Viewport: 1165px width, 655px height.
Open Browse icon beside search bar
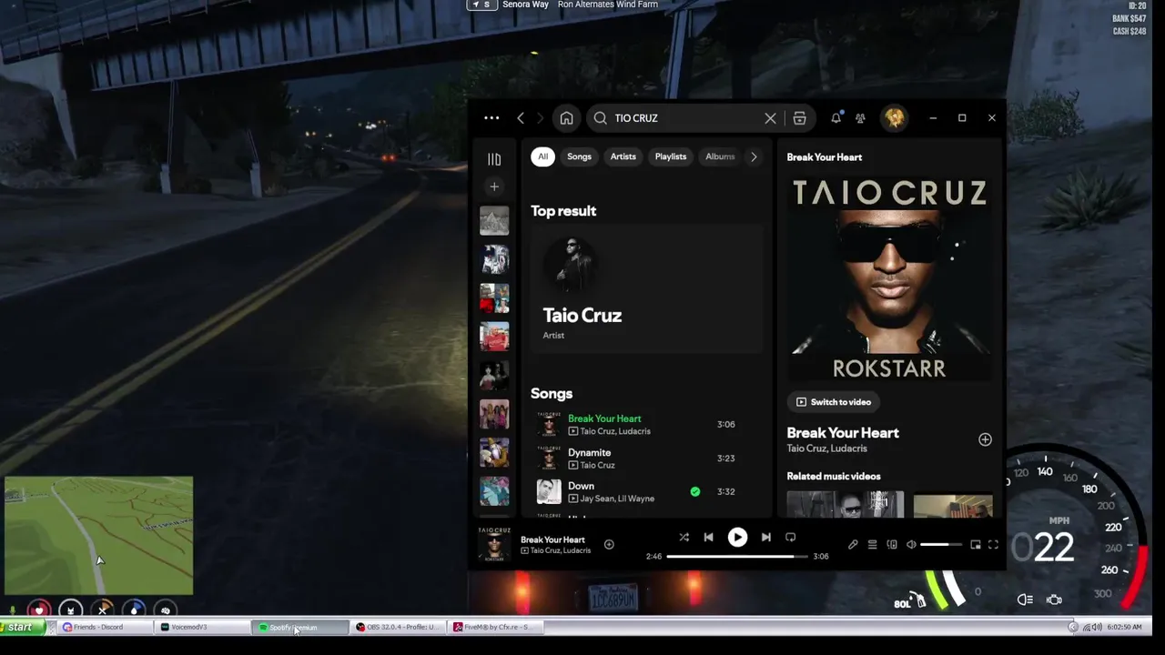click(x=799, y=118)
